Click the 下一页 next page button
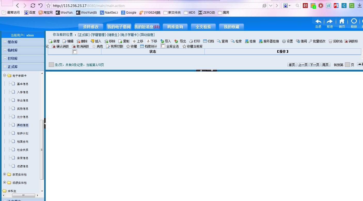This screenshot has width=363, height=201. pyautogui.click(x=315, y=65)
